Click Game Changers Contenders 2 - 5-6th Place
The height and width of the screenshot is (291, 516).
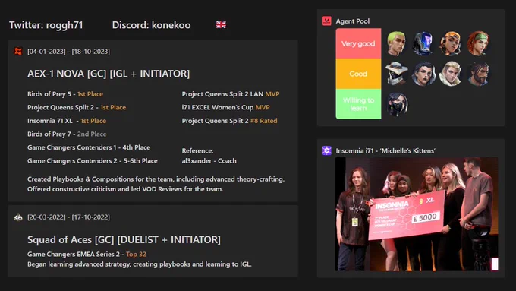point(93,161)
